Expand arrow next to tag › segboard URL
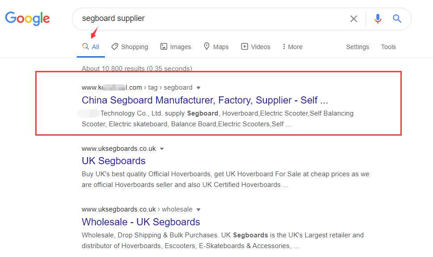This screenshot has height=257, width=433. (x=199, y=88)
